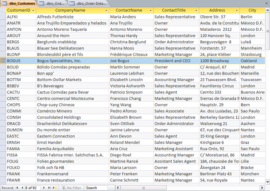Go to the first record

[x=17, y=188]
